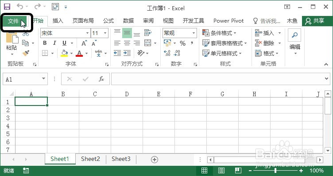333x176 pixels.
Task: Increase font size with large A icon
Action: pos(84,43)
